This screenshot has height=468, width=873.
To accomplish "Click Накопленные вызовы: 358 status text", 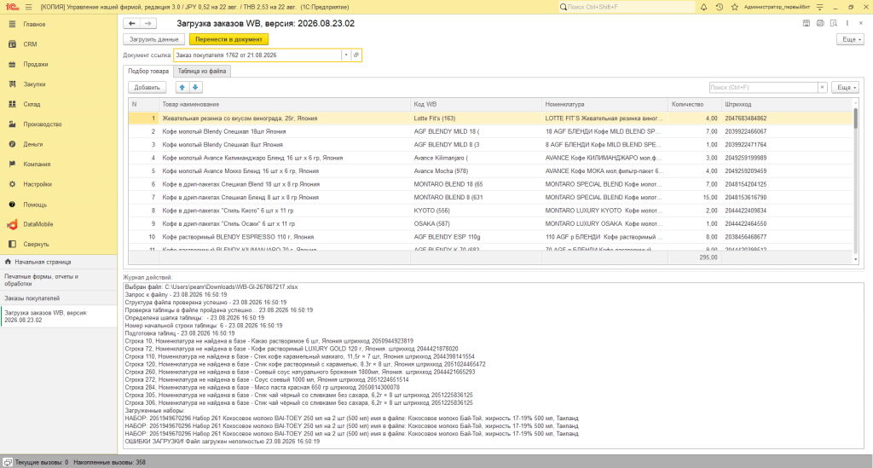I will tap(109, 462).
